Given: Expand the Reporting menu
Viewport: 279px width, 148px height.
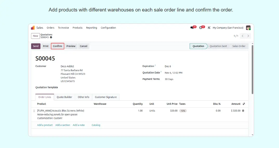Looking at the screenshot, I should click(91, 28).
